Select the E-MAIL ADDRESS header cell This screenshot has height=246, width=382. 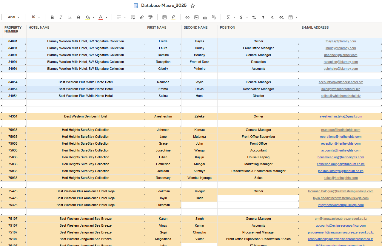[341, 30]
